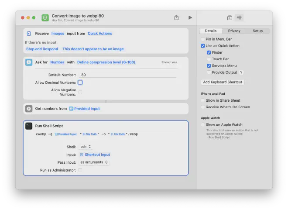Change the Images input type
This screenshot has height=210, width=288.
(58, 34)
